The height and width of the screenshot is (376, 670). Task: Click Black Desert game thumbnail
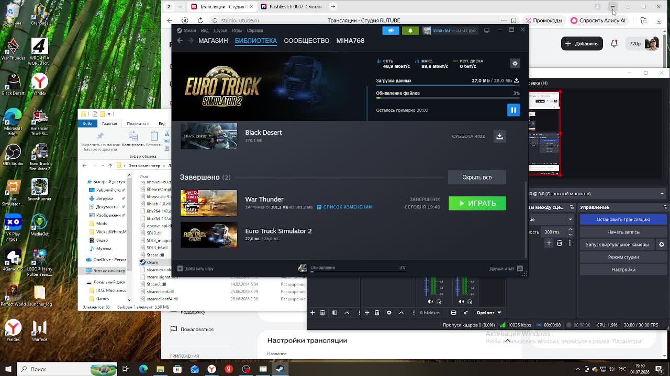(x=209, y=136)
